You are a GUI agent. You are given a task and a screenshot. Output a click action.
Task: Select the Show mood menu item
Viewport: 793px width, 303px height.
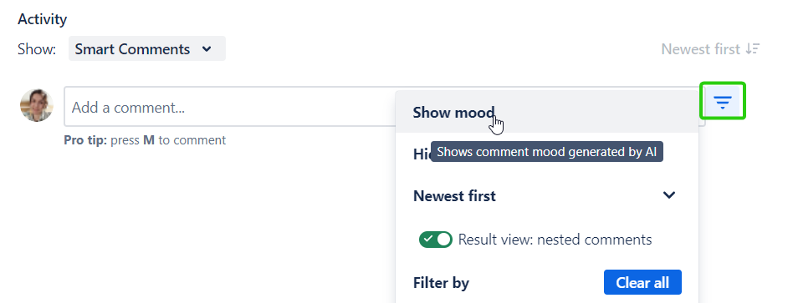pos(547,112)
